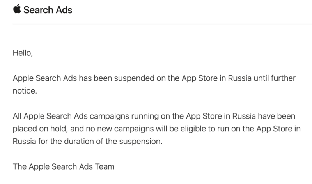Click the words have been ending a line
Image resolution: width=312 pixels, height=184 pixels.
[277, 116]
